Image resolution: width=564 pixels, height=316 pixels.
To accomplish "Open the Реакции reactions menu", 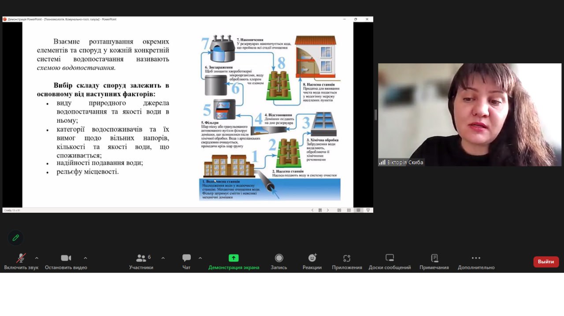I will tap(312, 262).
